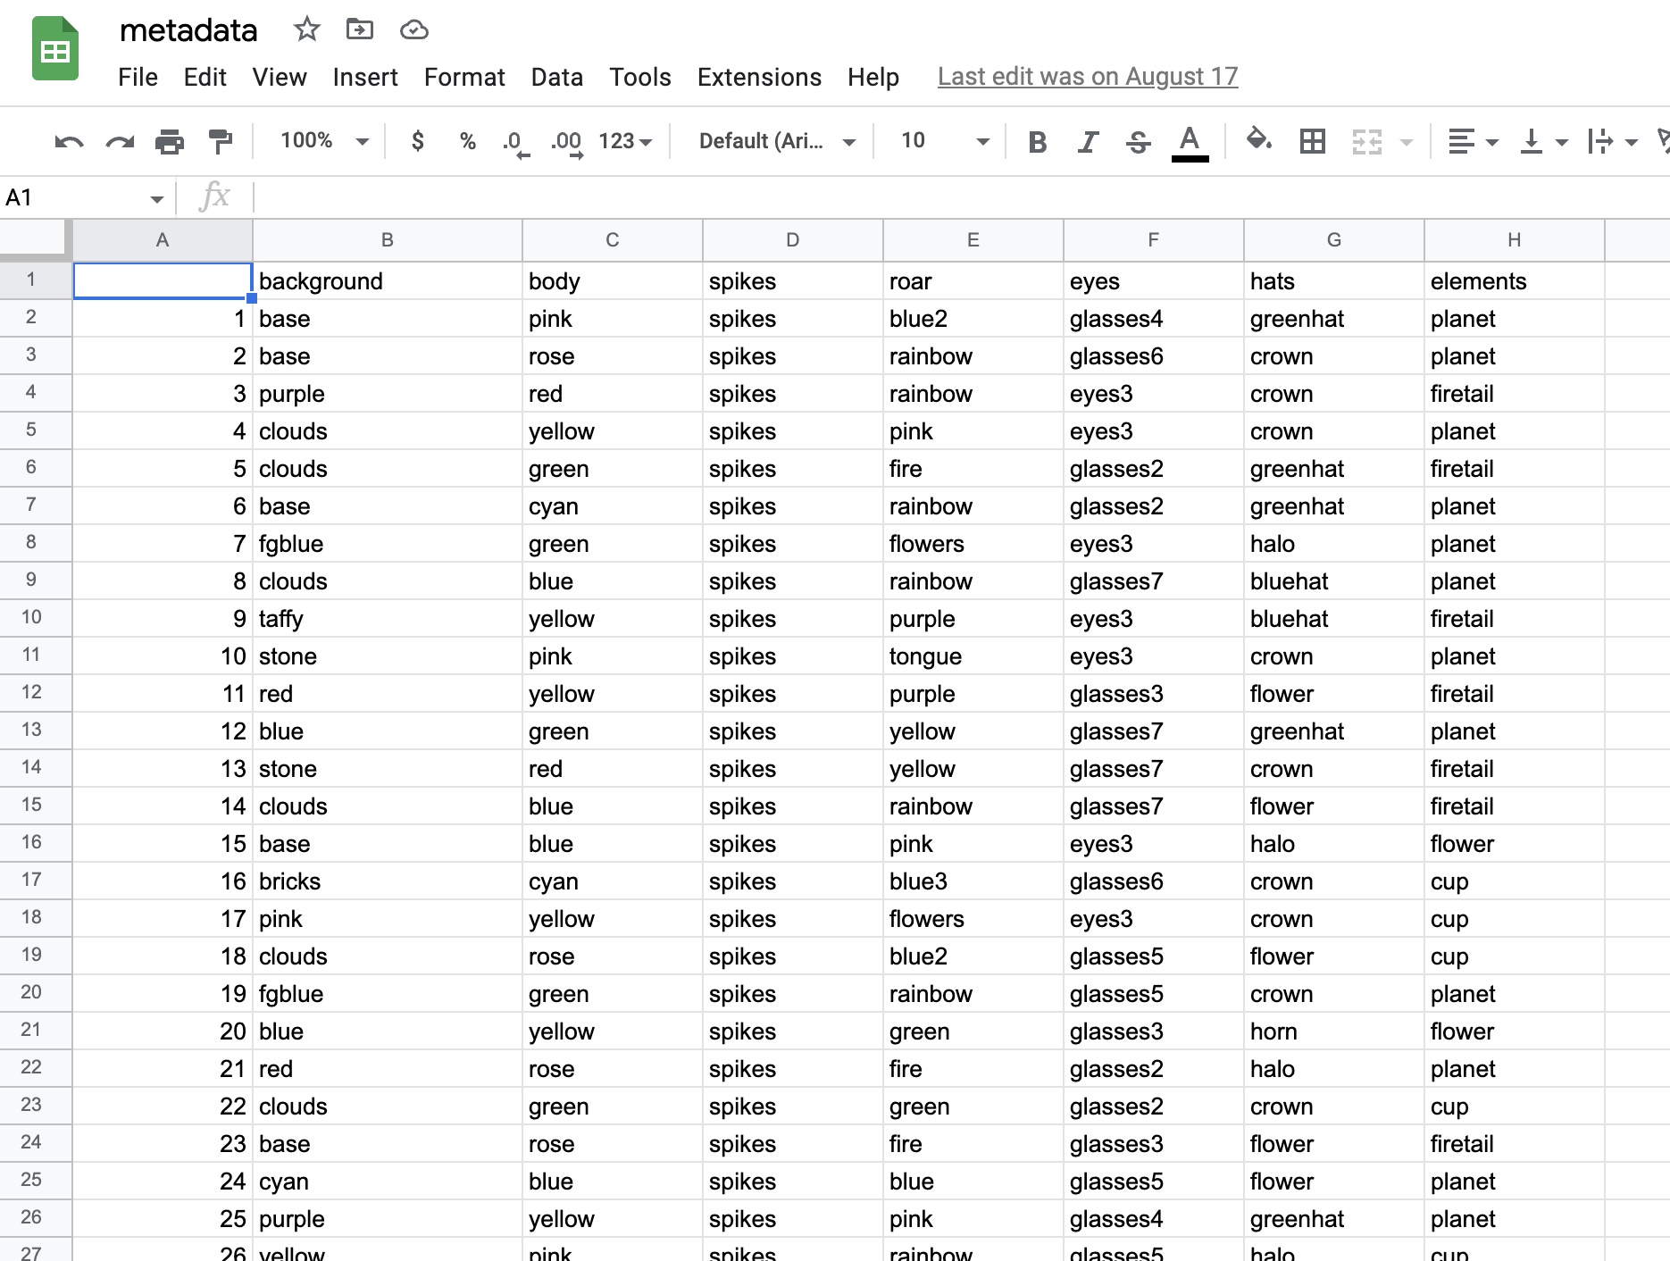This screenshot has height=1261, width=1670.
Task: Open the Help menu
Action: (873, 77)
